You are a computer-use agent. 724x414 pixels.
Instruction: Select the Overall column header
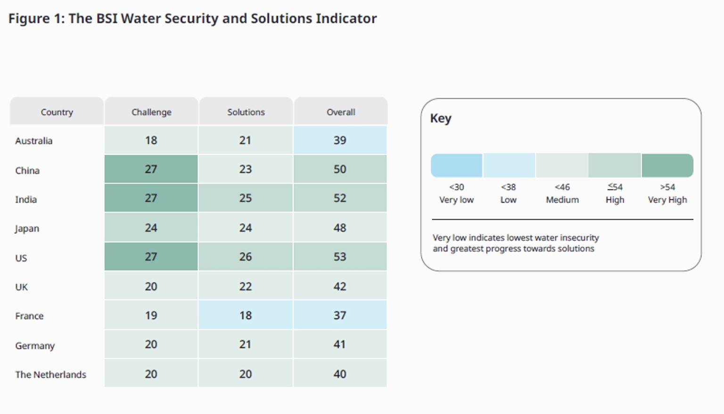[341, 112]
